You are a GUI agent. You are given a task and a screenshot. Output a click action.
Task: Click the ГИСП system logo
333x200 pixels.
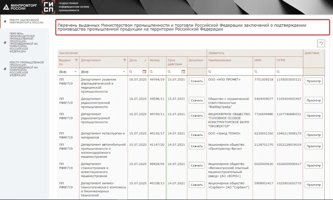click(49, 7)
